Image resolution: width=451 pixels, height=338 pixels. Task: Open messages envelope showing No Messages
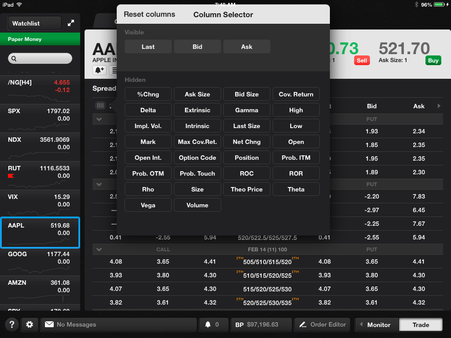[x=118, y=324]
